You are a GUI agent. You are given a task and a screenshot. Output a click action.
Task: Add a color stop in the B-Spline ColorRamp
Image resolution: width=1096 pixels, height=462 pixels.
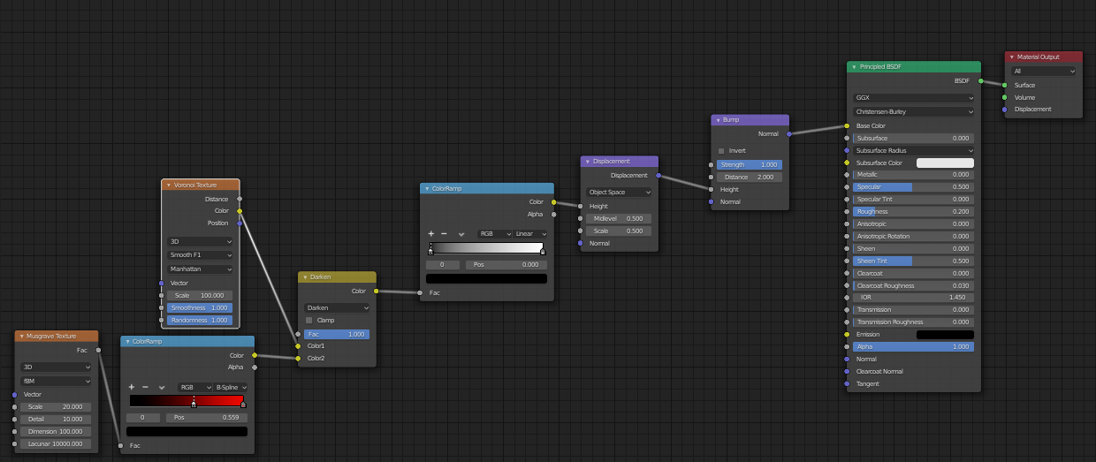tap(132, 387)
